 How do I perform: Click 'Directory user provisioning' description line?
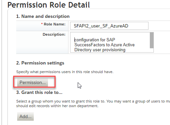click(100, 50)
